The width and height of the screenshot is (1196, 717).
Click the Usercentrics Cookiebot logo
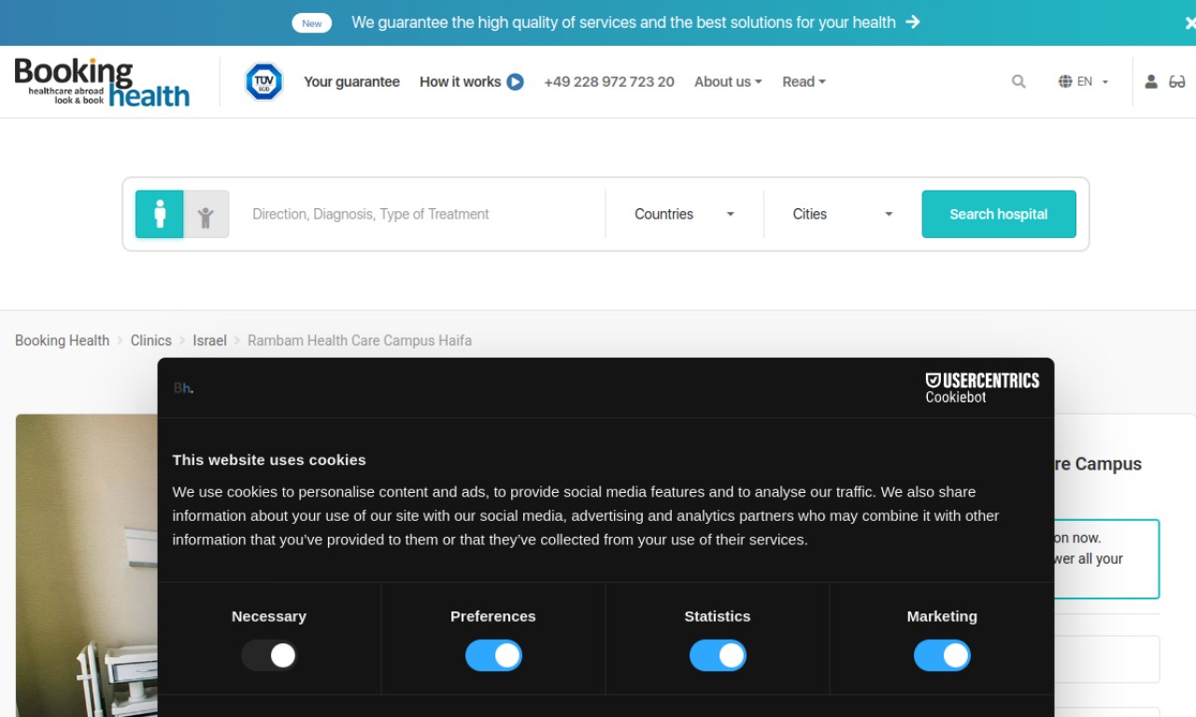click(x=982, y=387)
